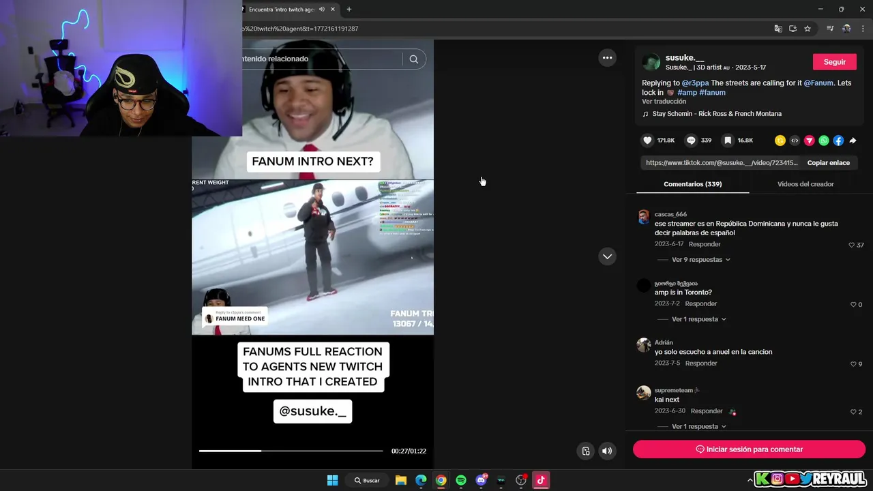Toggle the auto-scroll icon beside volume
The height and width of the screenshot is (491, 873).
point(585,451)
